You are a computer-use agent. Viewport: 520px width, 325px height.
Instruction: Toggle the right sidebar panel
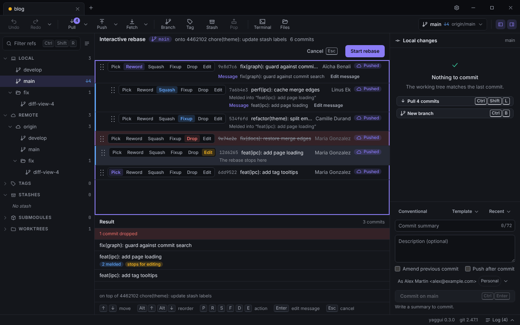click(x=512, y=24)
